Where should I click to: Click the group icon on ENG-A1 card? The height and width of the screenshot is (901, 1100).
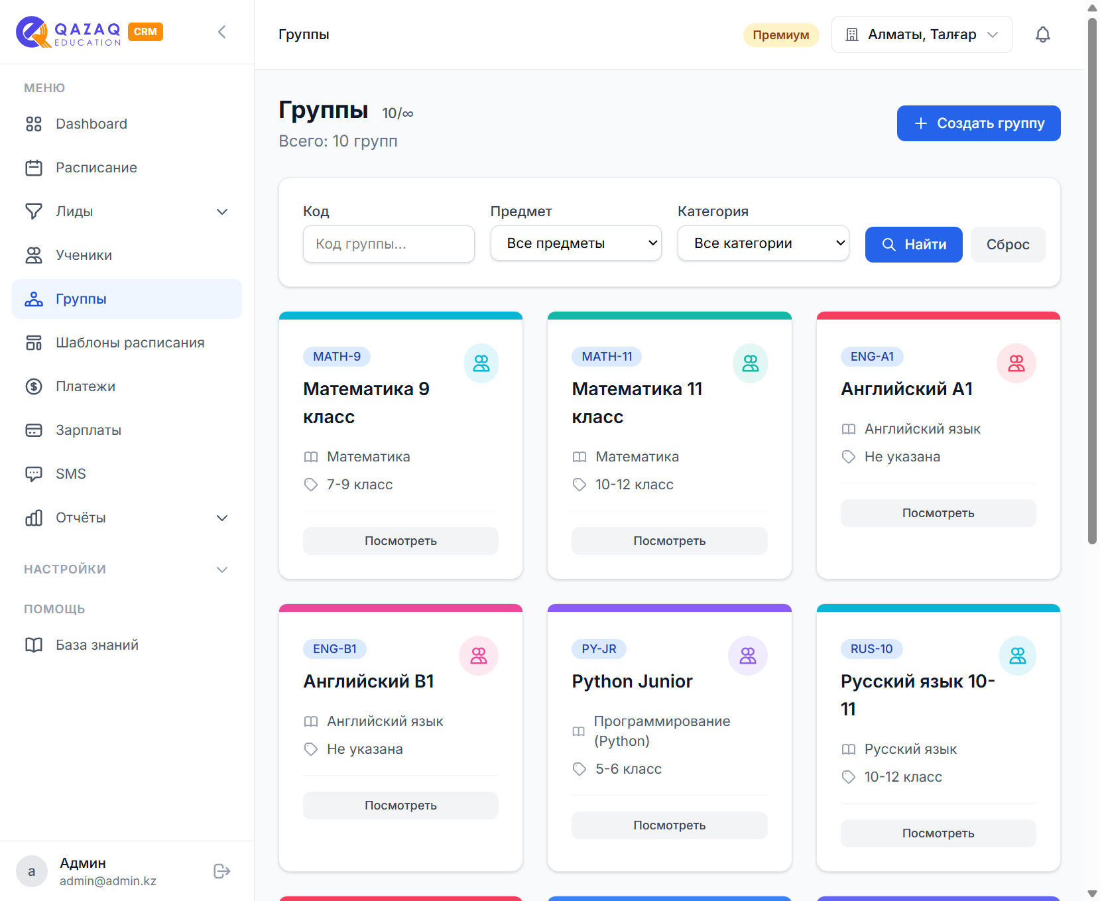pyautogui.click(x=1016, y=363)
